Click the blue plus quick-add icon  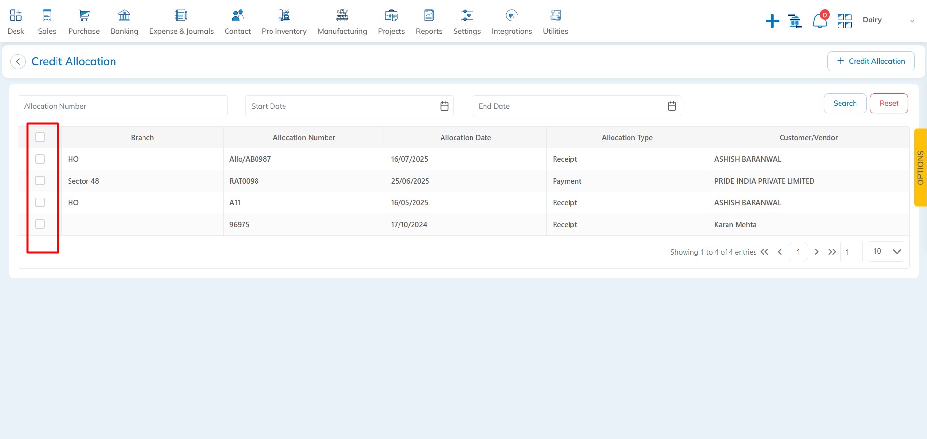[772, 21]
